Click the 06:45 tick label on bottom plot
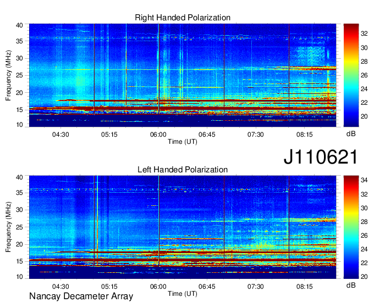This screenshot has width=374, height=303. [207, 287]
